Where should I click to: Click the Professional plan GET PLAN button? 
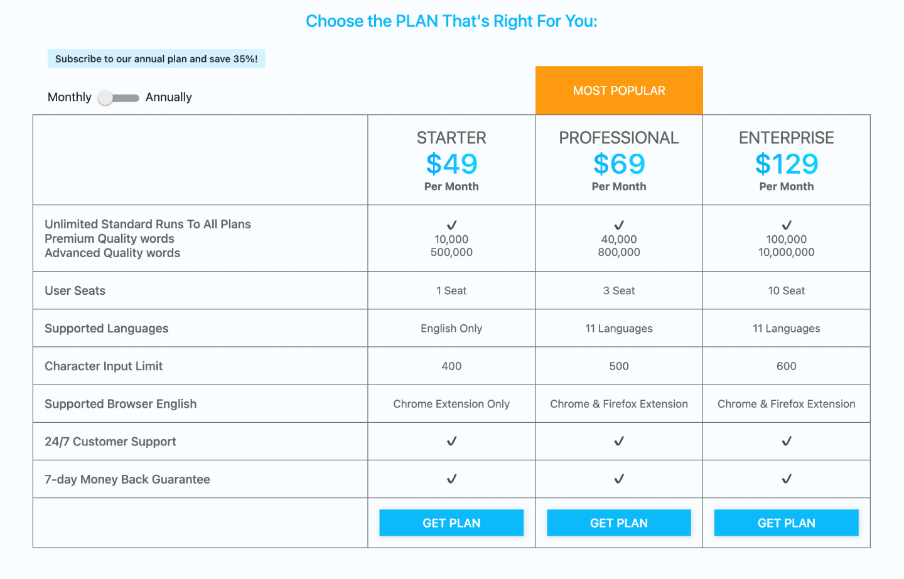tap(619, 523)
